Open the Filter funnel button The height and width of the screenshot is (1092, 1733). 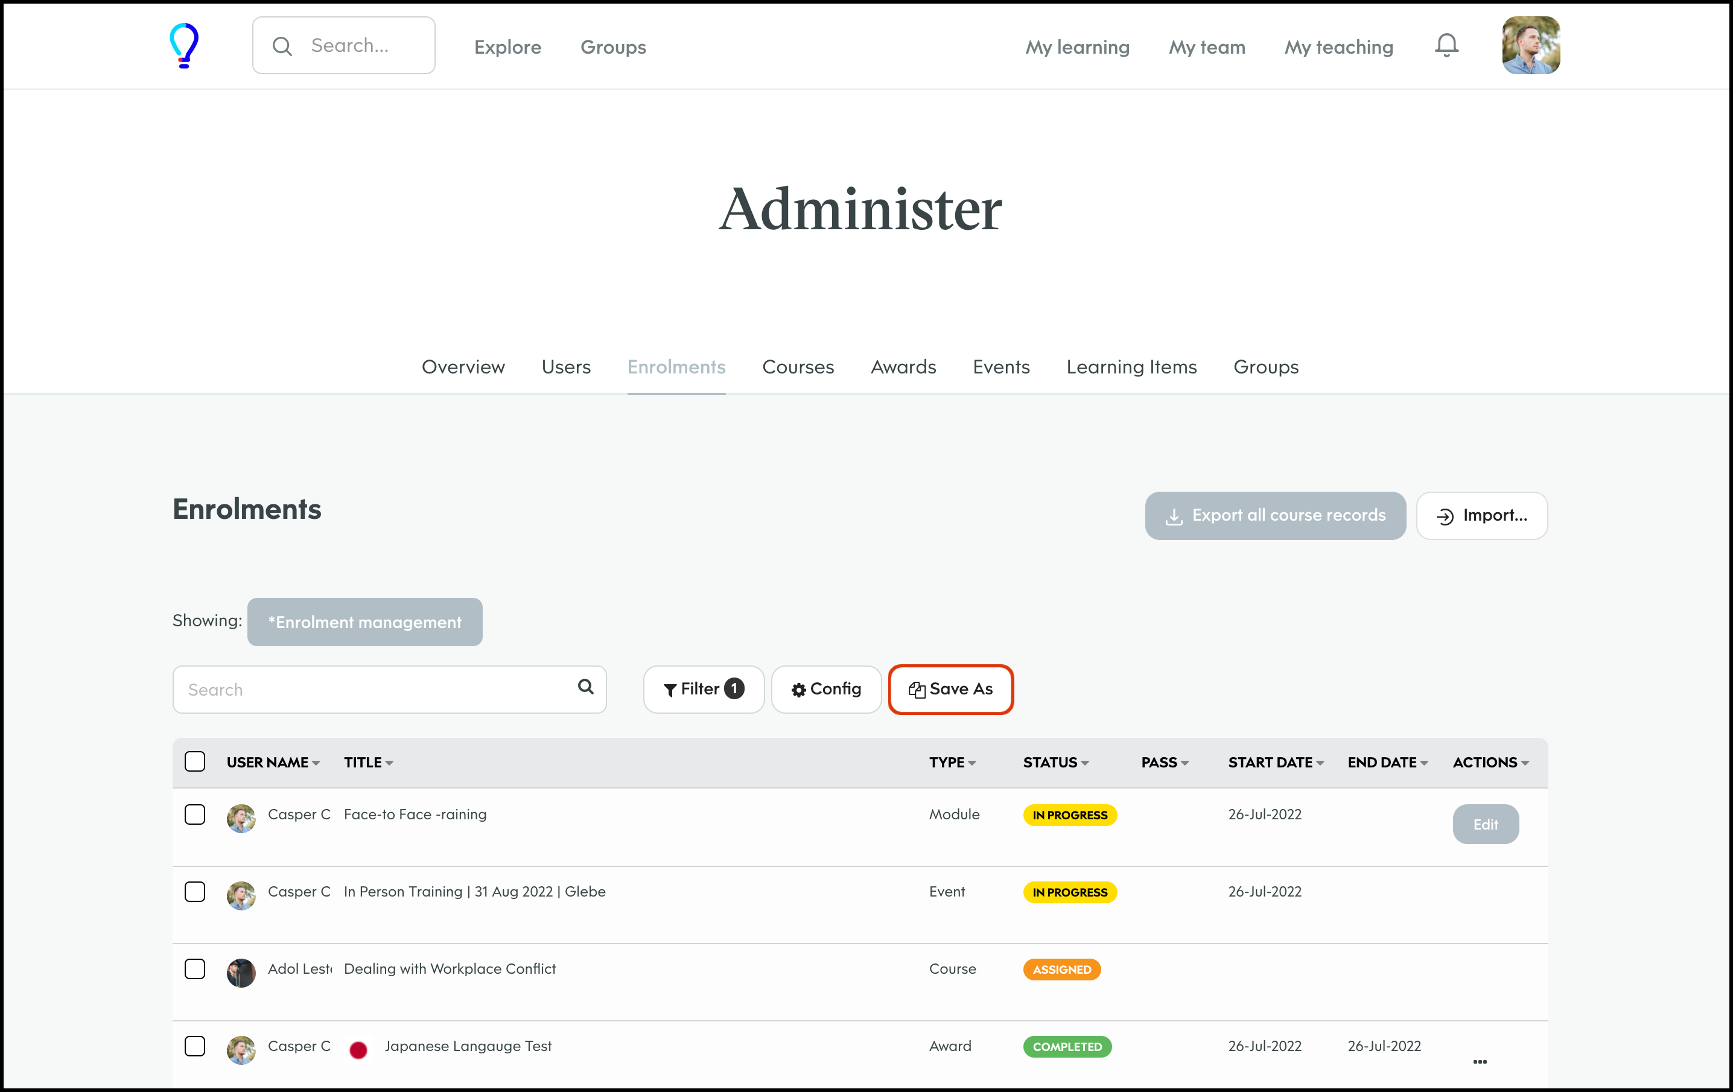702,689
